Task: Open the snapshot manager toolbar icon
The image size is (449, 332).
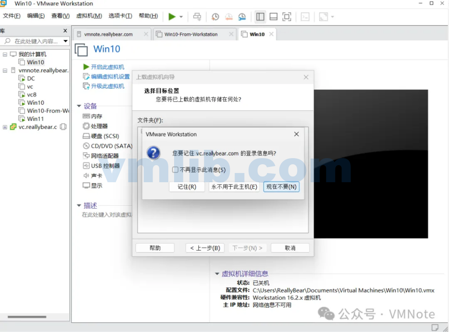Action: [x=242, y=17]
